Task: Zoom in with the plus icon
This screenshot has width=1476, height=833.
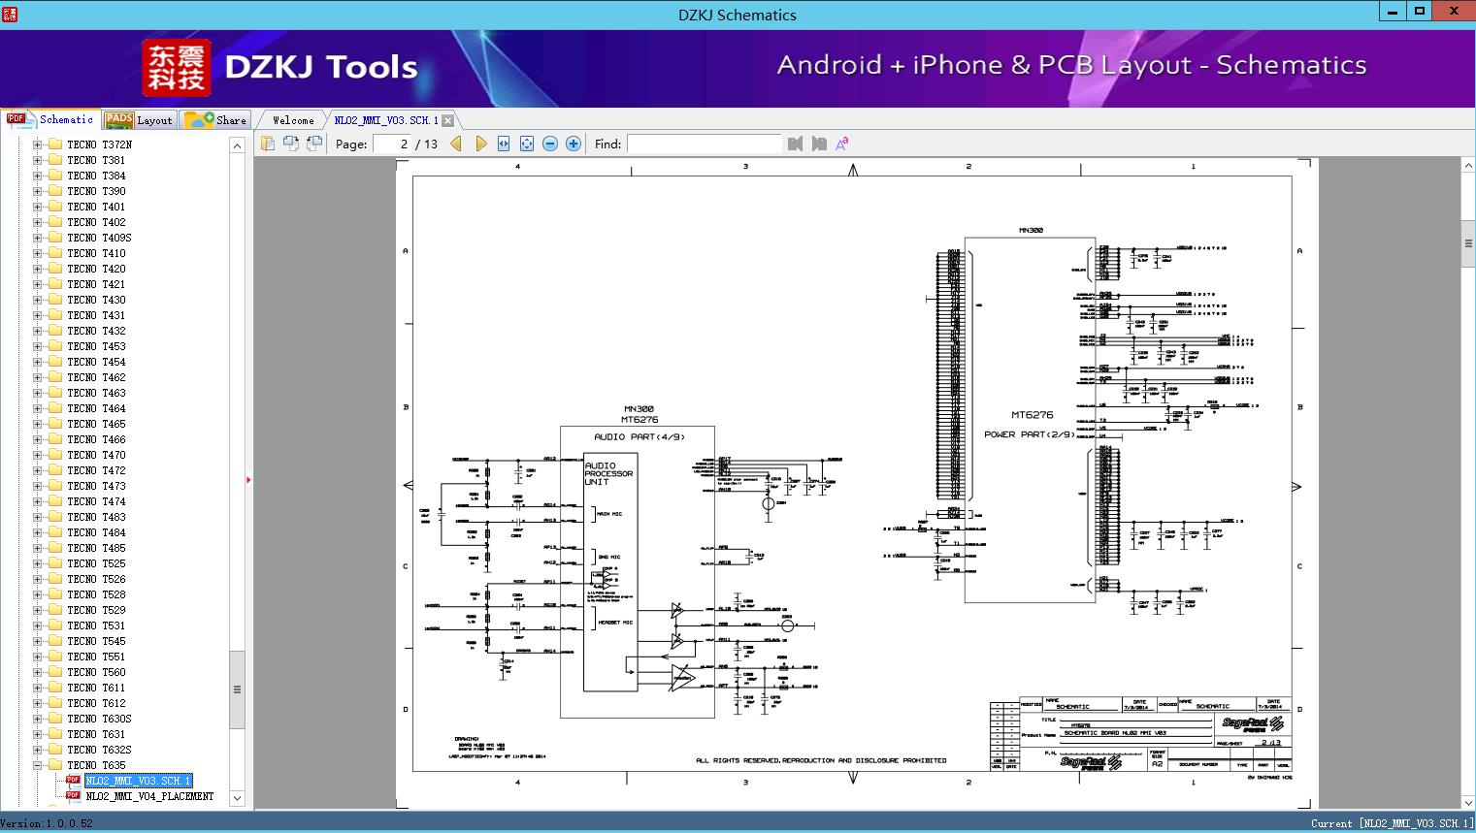Action: [x=574, y=144]
